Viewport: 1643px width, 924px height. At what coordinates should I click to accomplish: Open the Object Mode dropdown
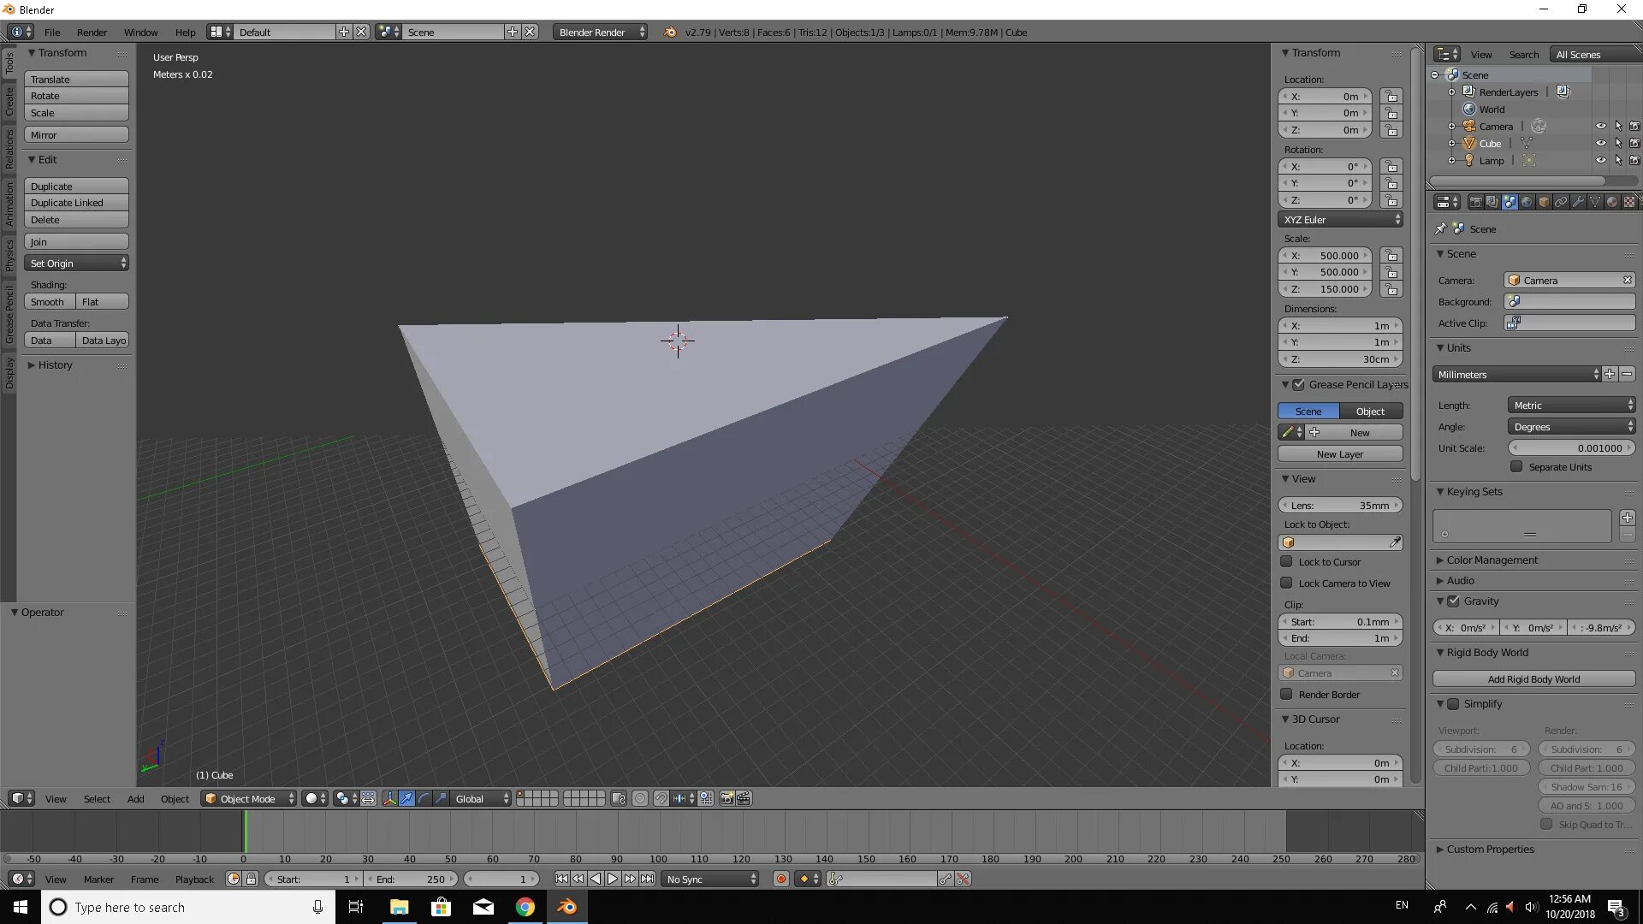coord(249,798)
